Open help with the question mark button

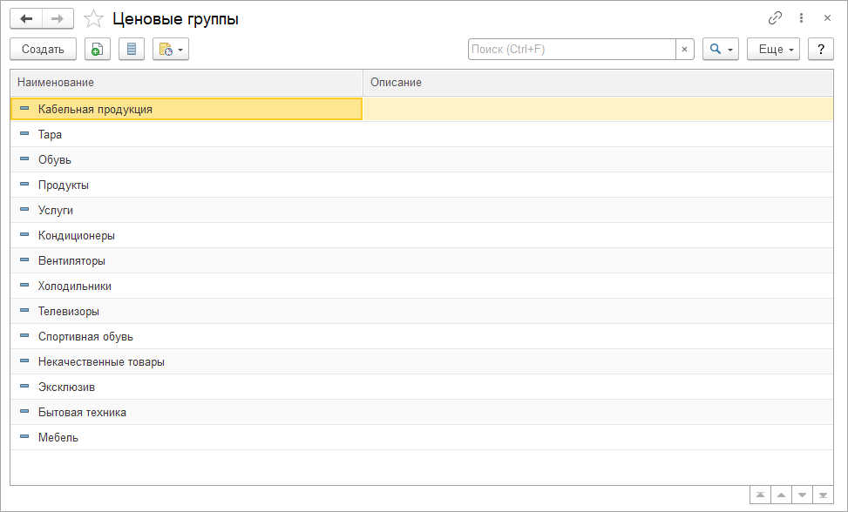(x=821, y=50)
